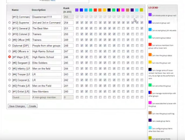185x140 pixels.
Task: Remove the [#11] General role
Action: click(x=10, y=28)
